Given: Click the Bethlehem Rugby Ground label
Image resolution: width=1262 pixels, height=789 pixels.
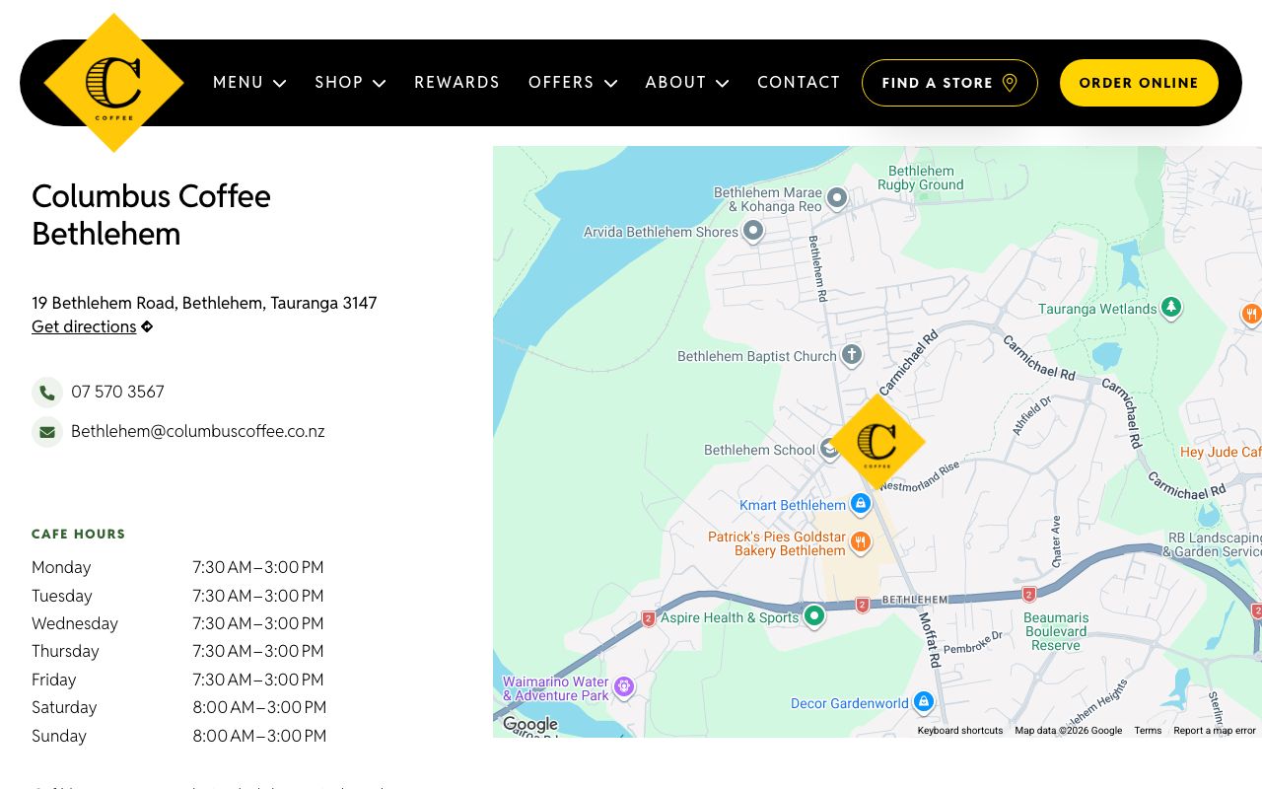Looking at the screenshot, I should tap(921, 178).
